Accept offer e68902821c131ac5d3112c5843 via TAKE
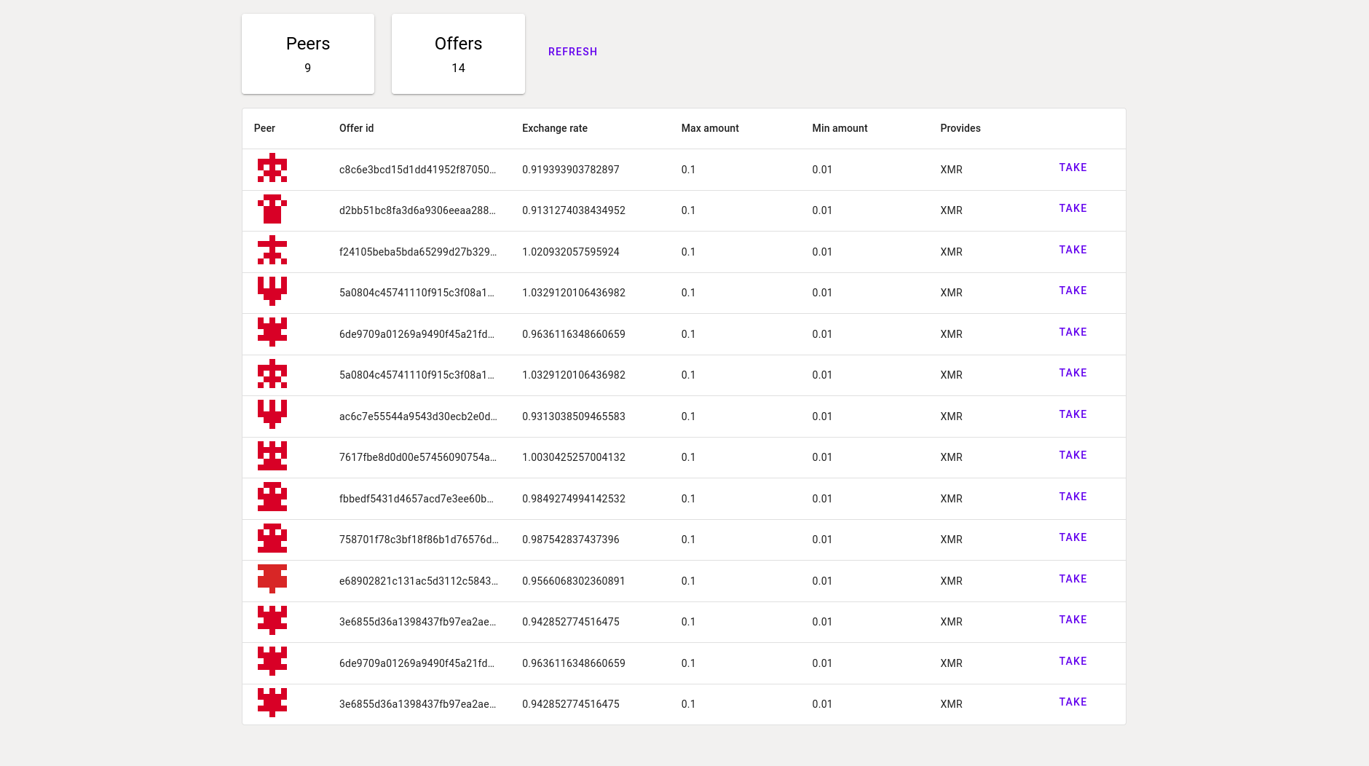The width and height of the screenshot is (1369, 766). tap(1072, 579)
